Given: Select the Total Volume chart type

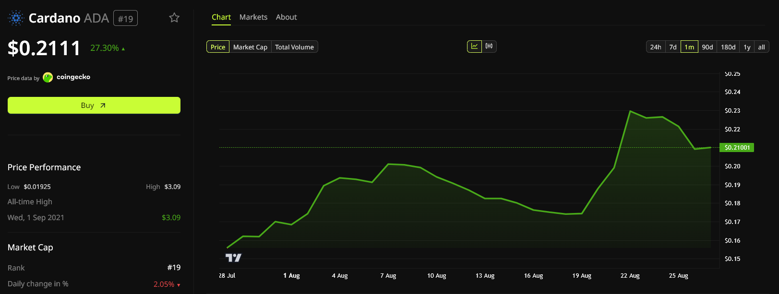Looking at the screenshot, I should [x=294, y=47].
